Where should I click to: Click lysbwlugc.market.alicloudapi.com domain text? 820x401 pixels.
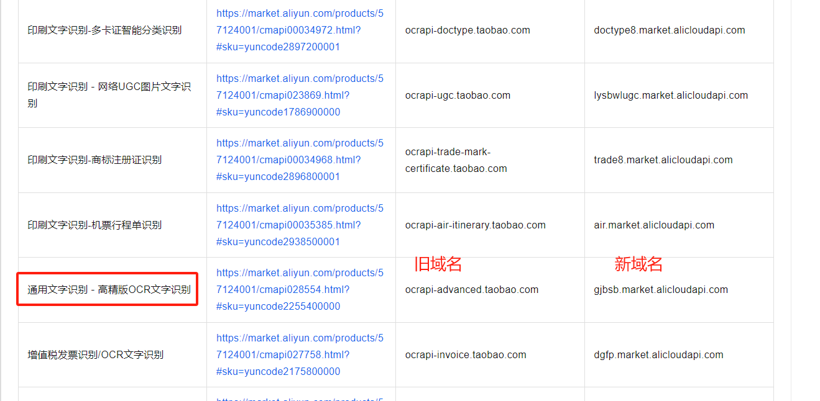click(671, 95)
